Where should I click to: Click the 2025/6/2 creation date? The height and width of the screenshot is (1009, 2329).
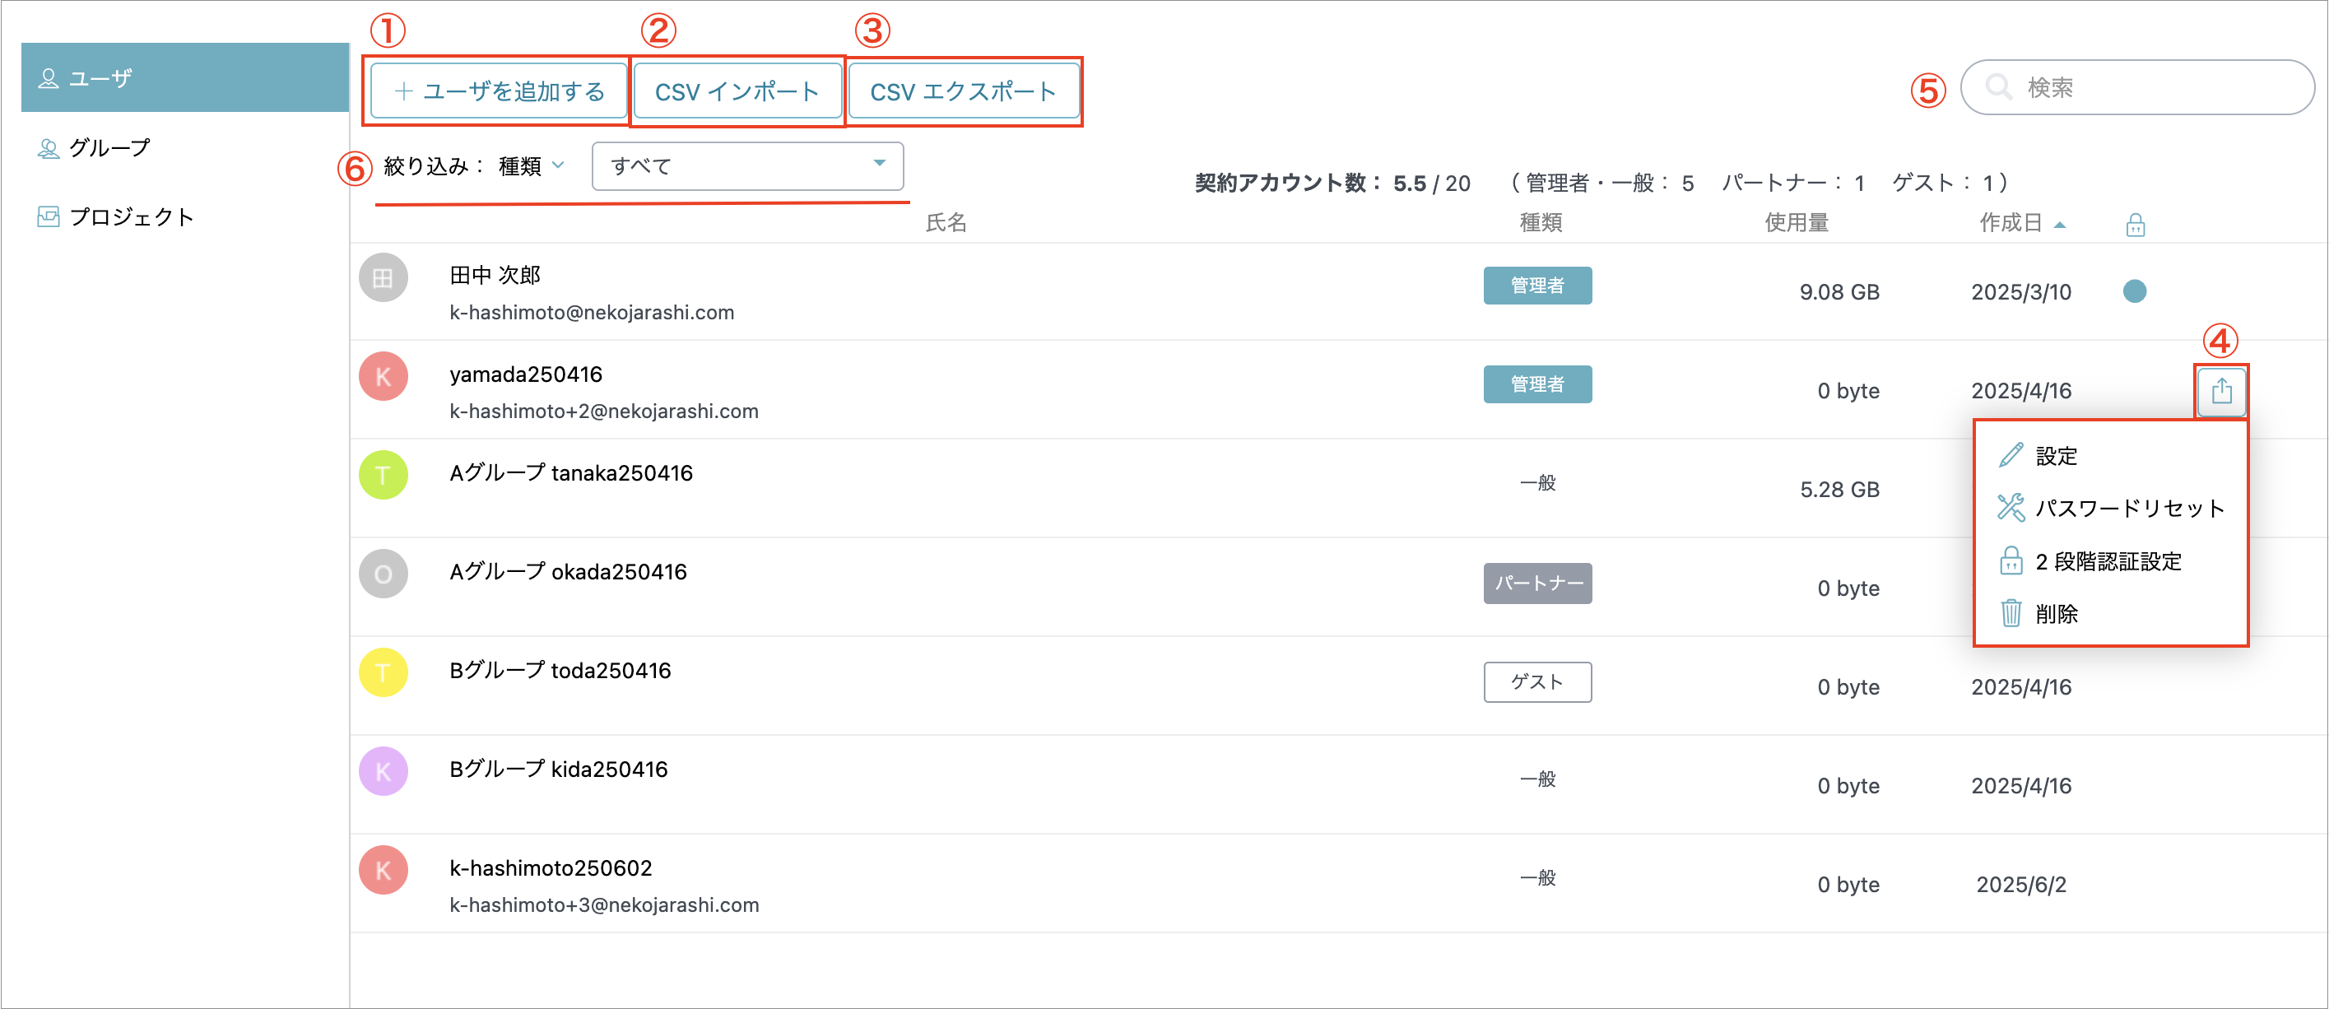pos(2020,884)
